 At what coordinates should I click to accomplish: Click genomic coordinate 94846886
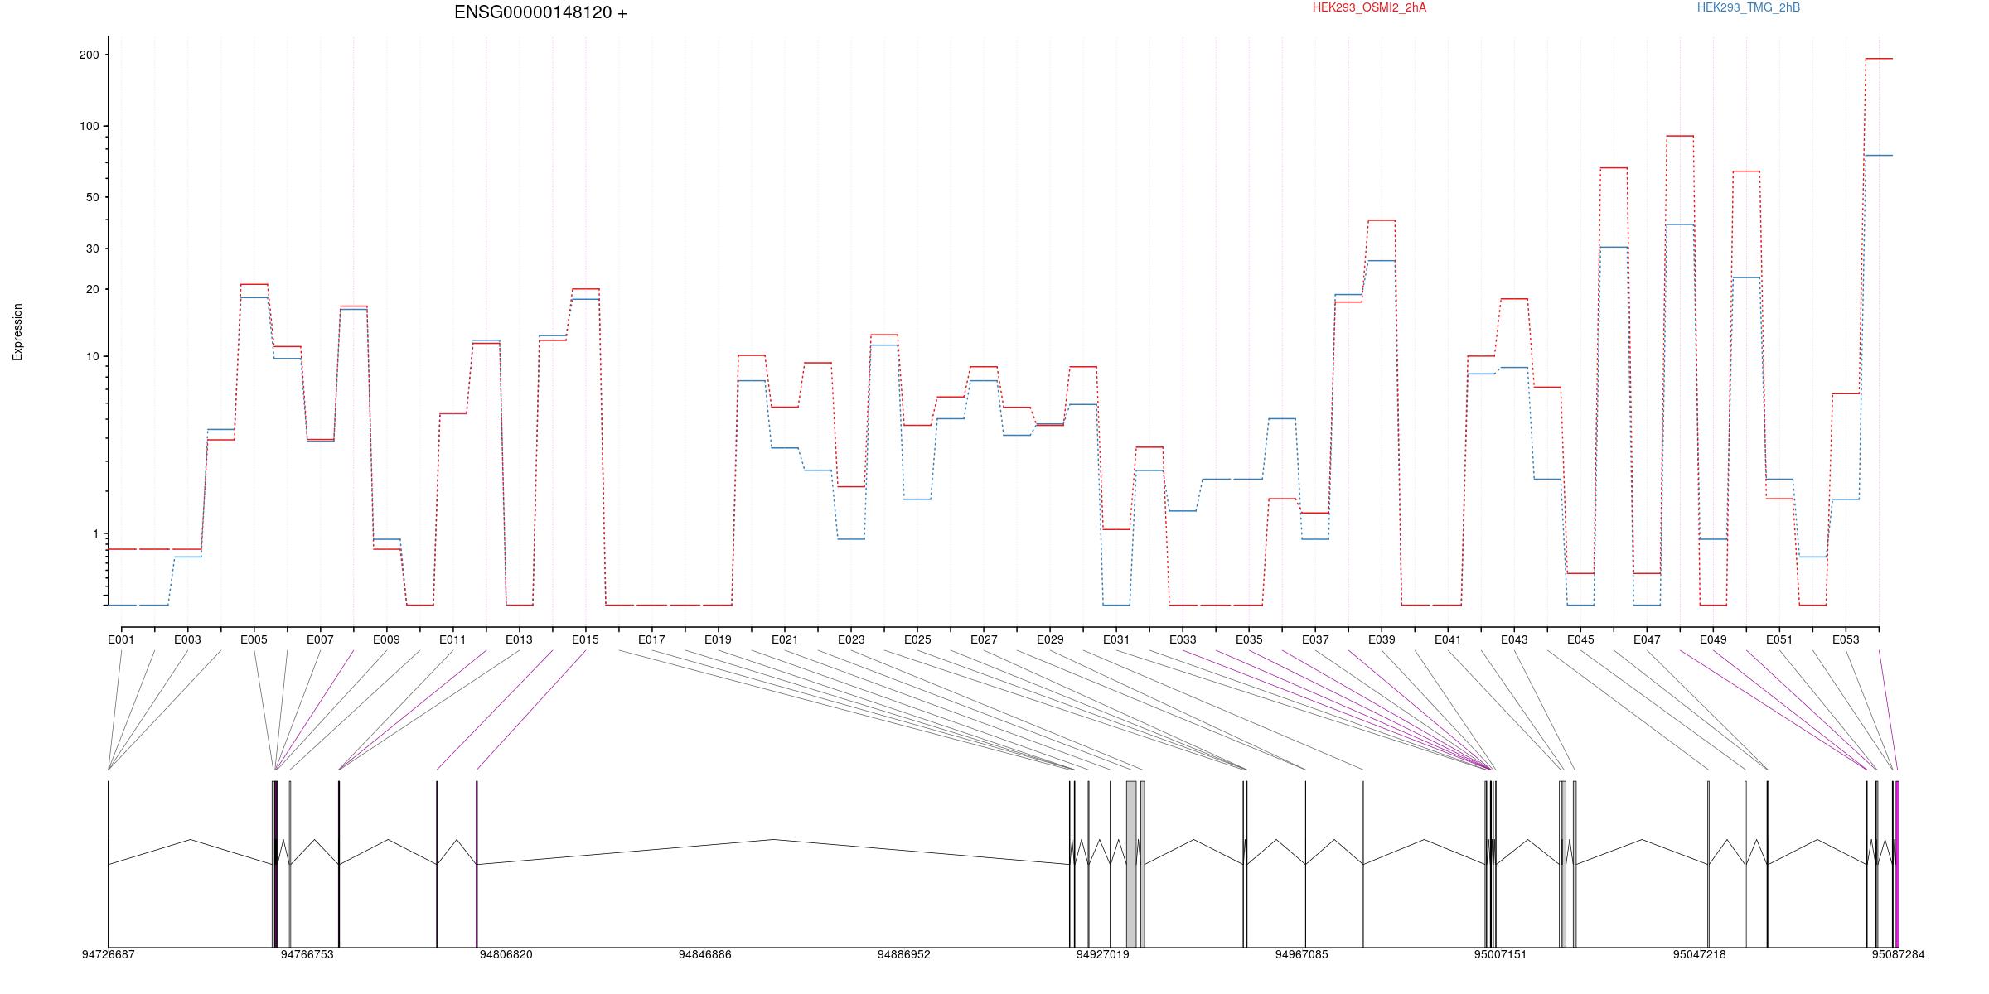coord(705,954)
